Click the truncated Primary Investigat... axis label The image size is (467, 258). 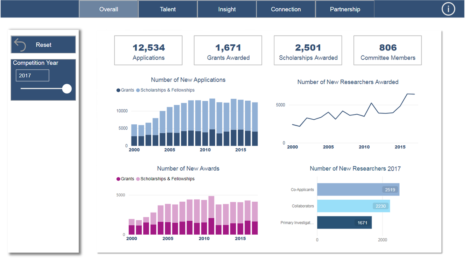pos(297,223)
